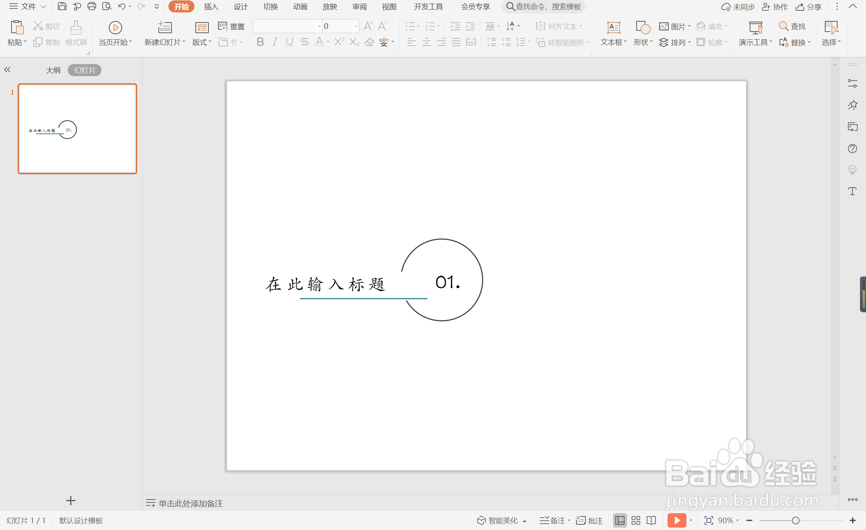This screenshot has width=866, height=530.
Task: Switch to slide sorter grid view
Action: (x=636, y=520)
